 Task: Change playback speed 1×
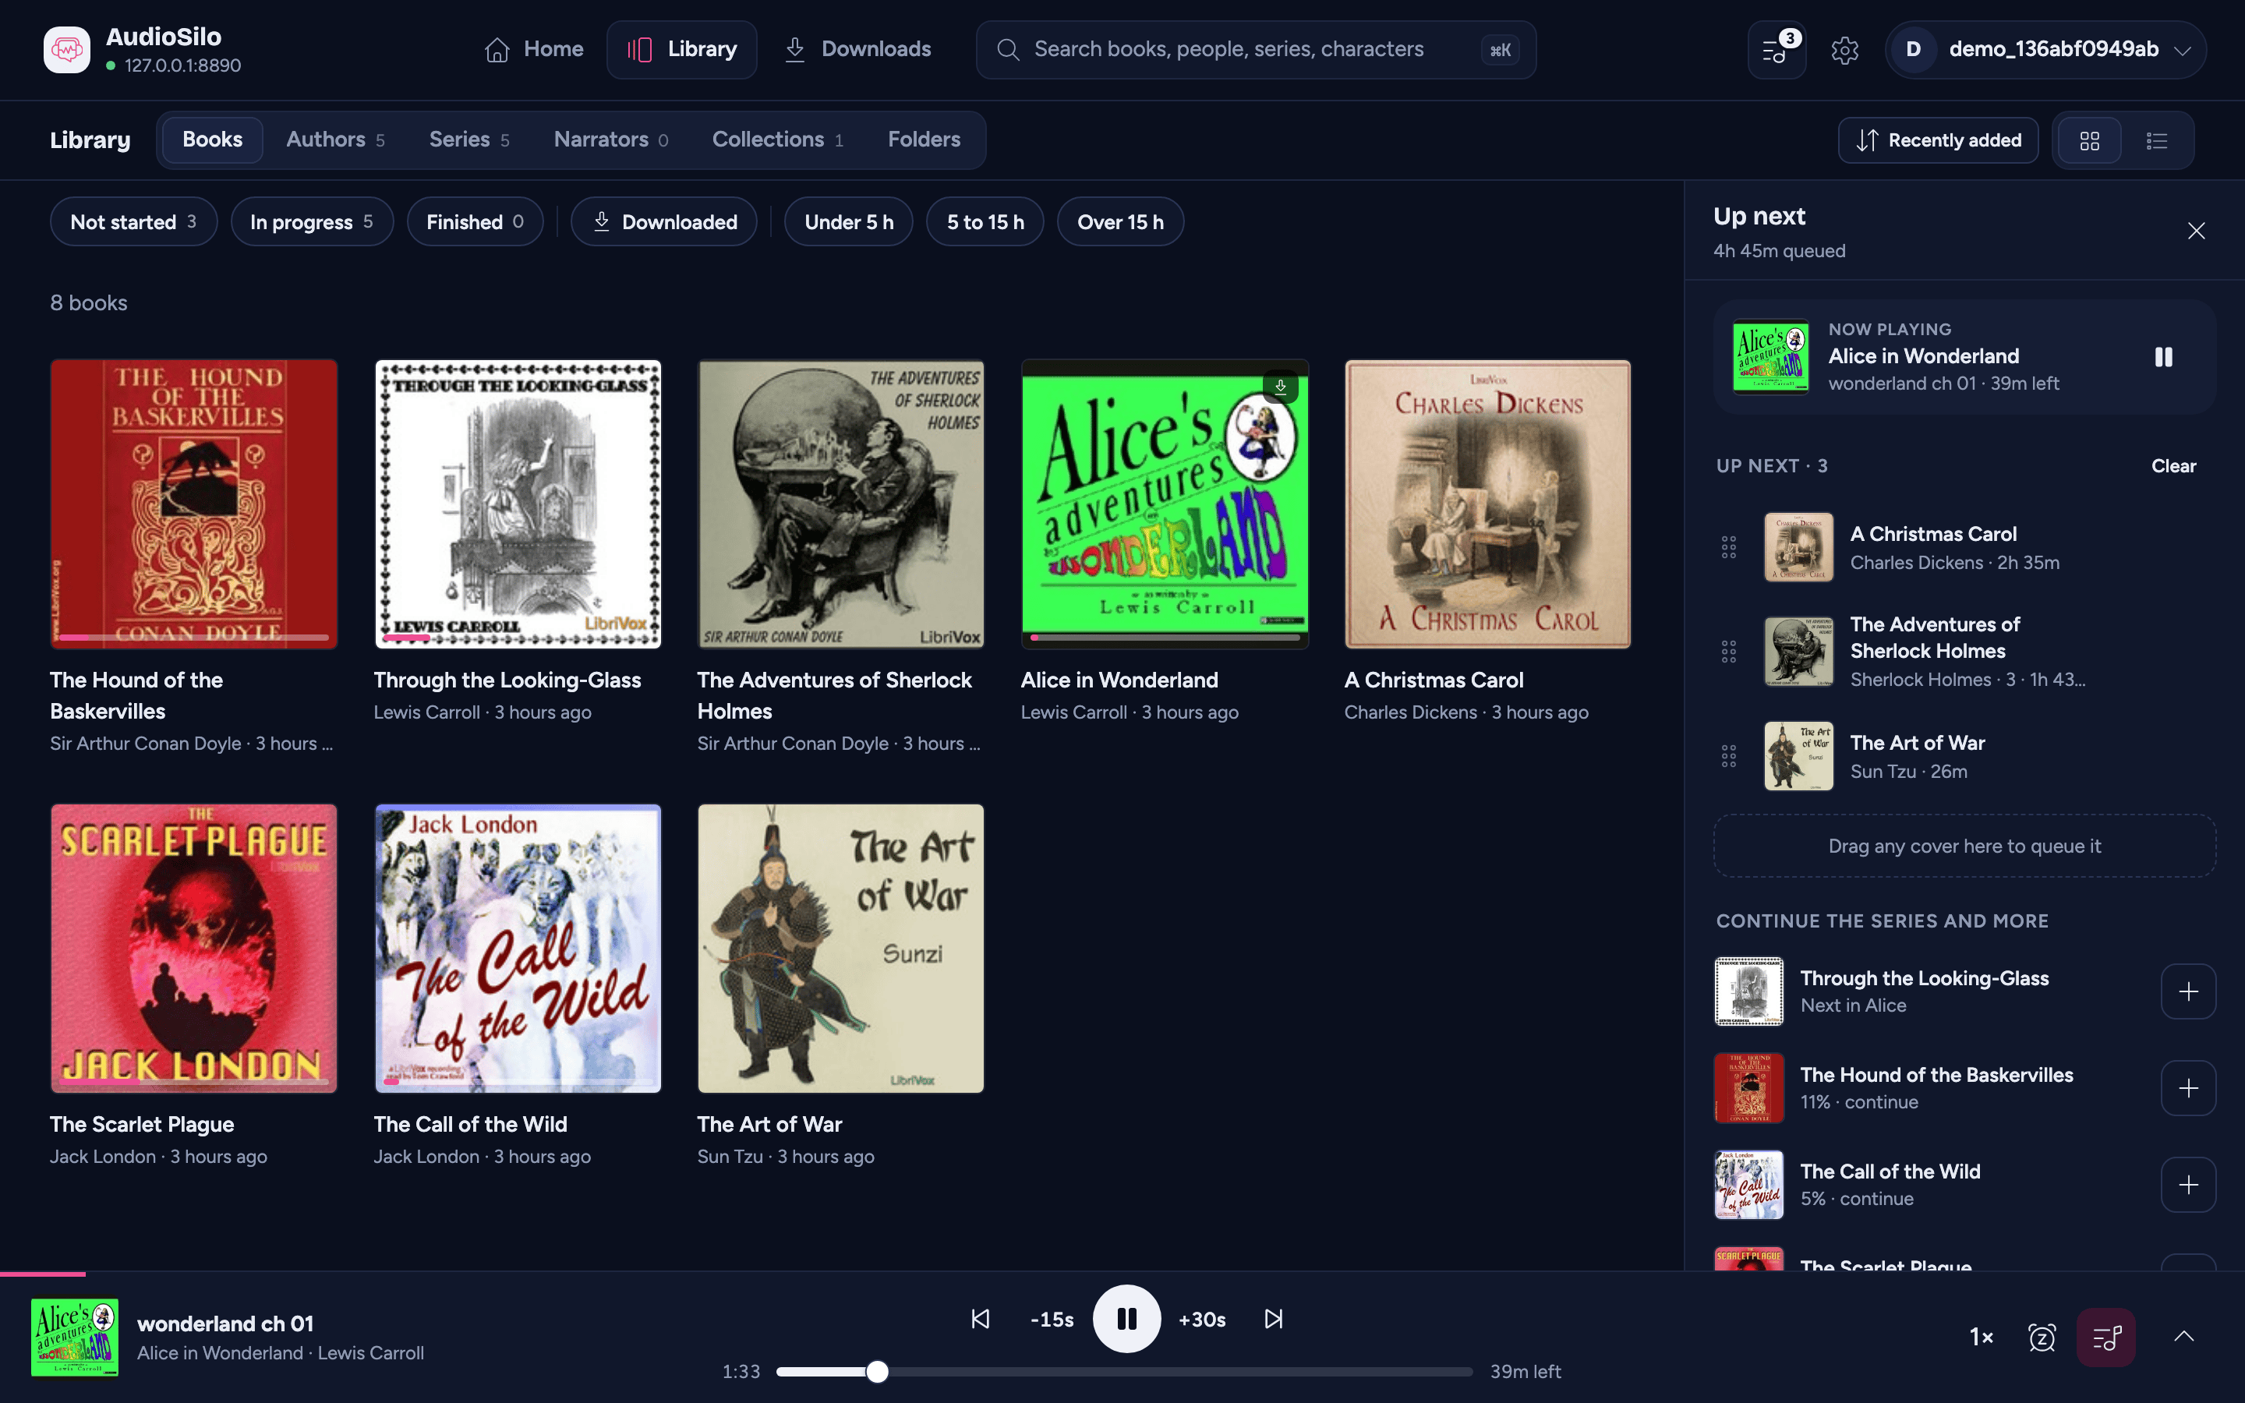click(x=1981, y=1337)
